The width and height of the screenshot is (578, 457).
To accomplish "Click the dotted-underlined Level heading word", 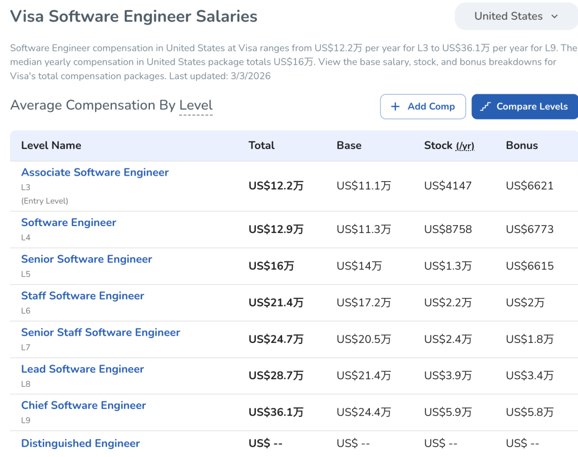I will tap(196, 106).
